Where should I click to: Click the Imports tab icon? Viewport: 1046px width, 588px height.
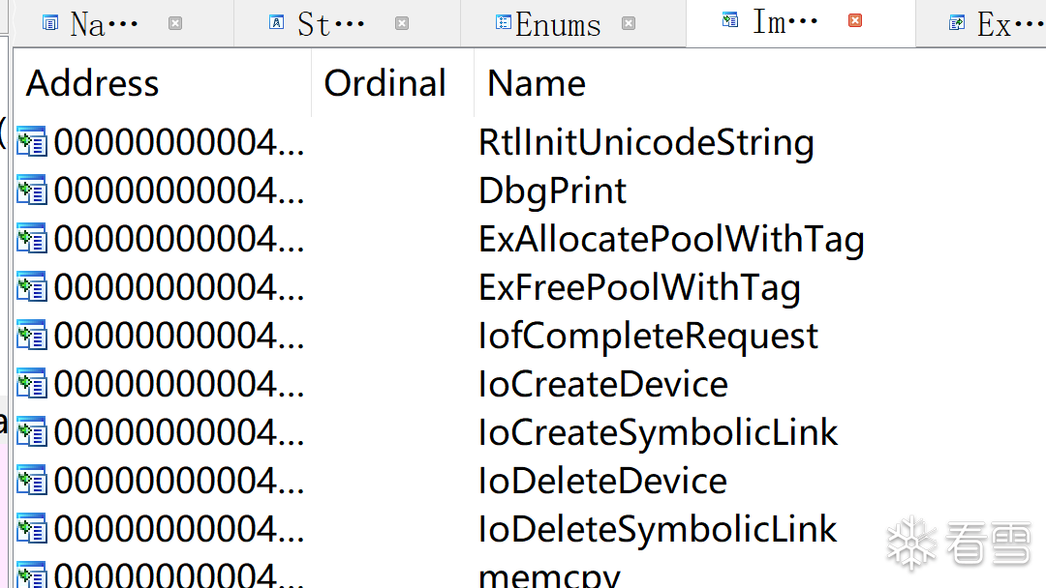coord(730,20)
